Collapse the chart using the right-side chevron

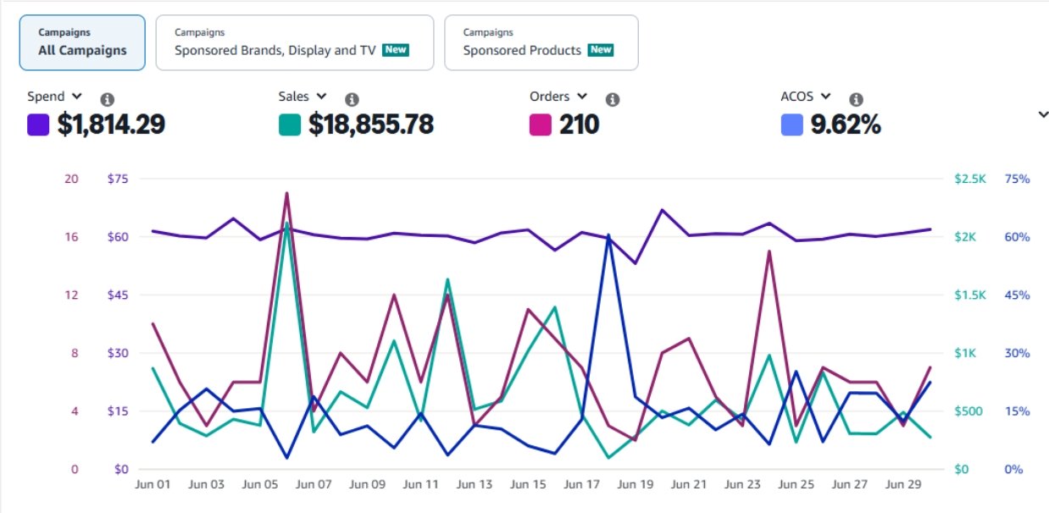(1042, 115)
